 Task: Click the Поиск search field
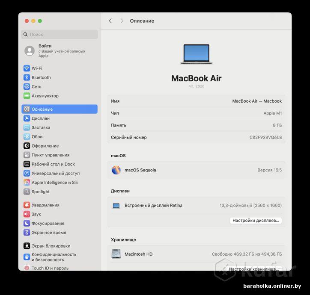pos(60,34)
